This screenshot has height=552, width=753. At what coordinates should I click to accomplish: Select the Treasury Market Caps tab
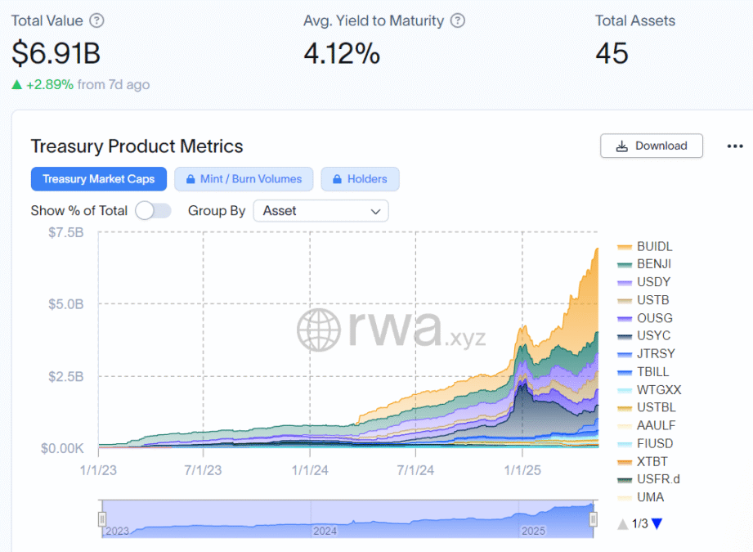click(99, 179)
